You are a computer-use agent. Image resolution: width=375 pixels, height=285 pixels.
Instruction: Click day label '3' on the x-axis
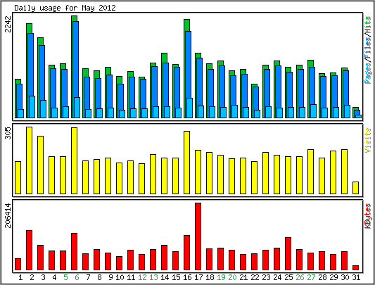click(x=43, y=277)
